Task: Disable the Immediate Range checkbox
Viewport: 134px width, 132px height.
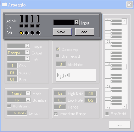Action: [x=56, y=113]
